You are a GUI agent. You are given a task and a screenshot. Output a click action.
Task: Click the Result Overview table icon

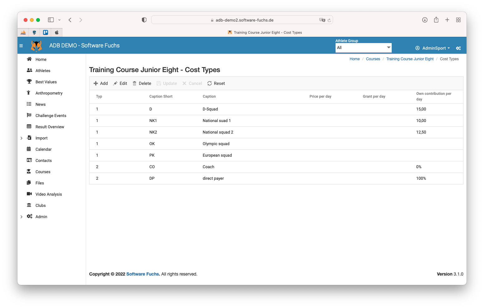(x=29, y=126)
